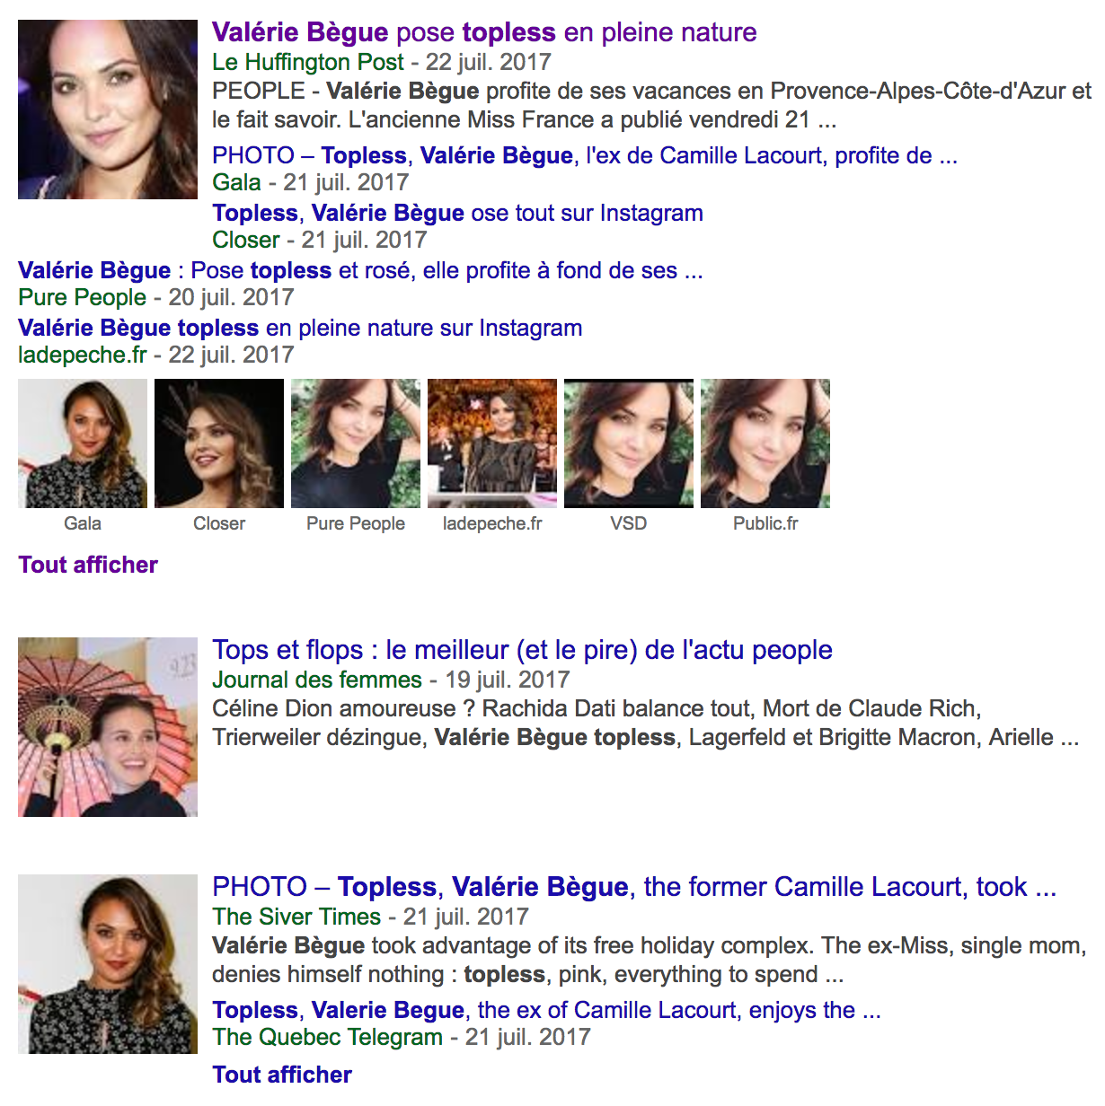Select the ladepeche.fr image thumbnail

click(x=492, y=443)
